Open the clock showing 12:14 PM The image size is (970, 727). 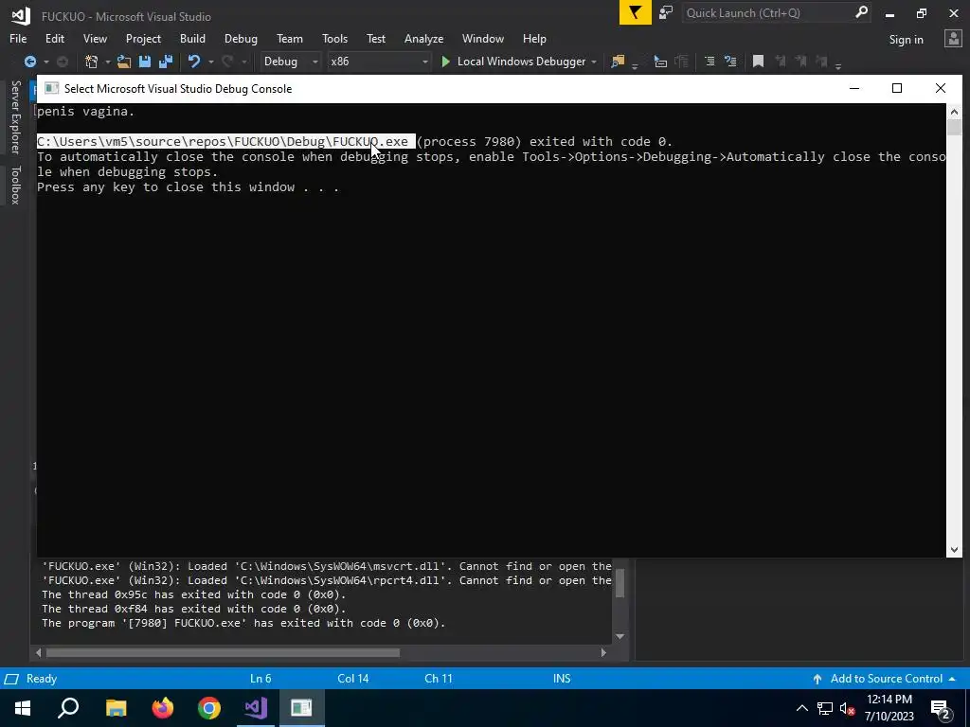click(889, 708)
